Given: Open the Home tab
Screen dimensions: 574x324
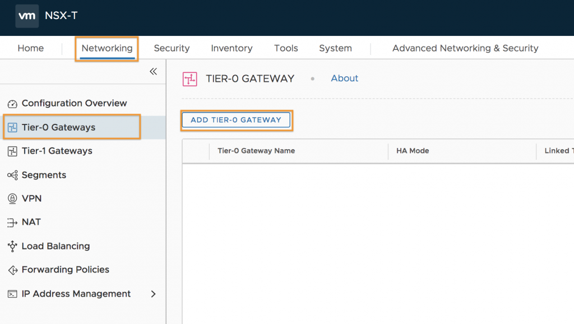Looking at the screenshot, I should coord(31,48).
